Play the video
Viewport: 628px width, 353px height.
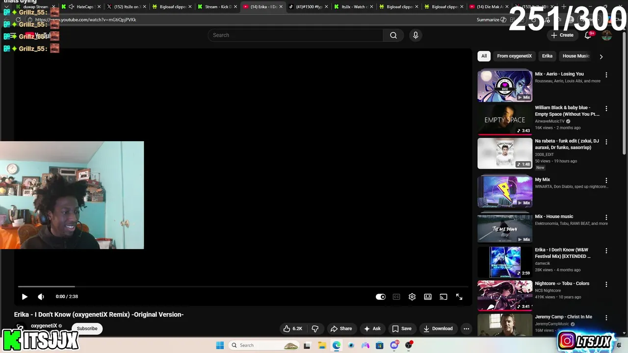(25, 297)
